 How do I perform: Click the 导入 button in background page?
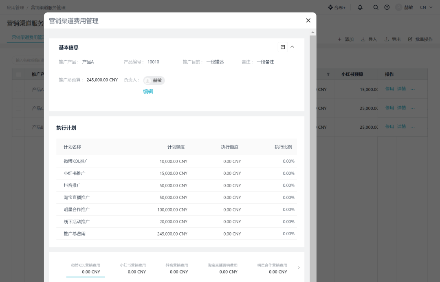[x=369, y=39]
